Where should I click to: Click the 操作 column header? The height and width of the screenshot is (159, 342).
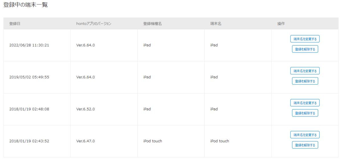coord(281,24)
